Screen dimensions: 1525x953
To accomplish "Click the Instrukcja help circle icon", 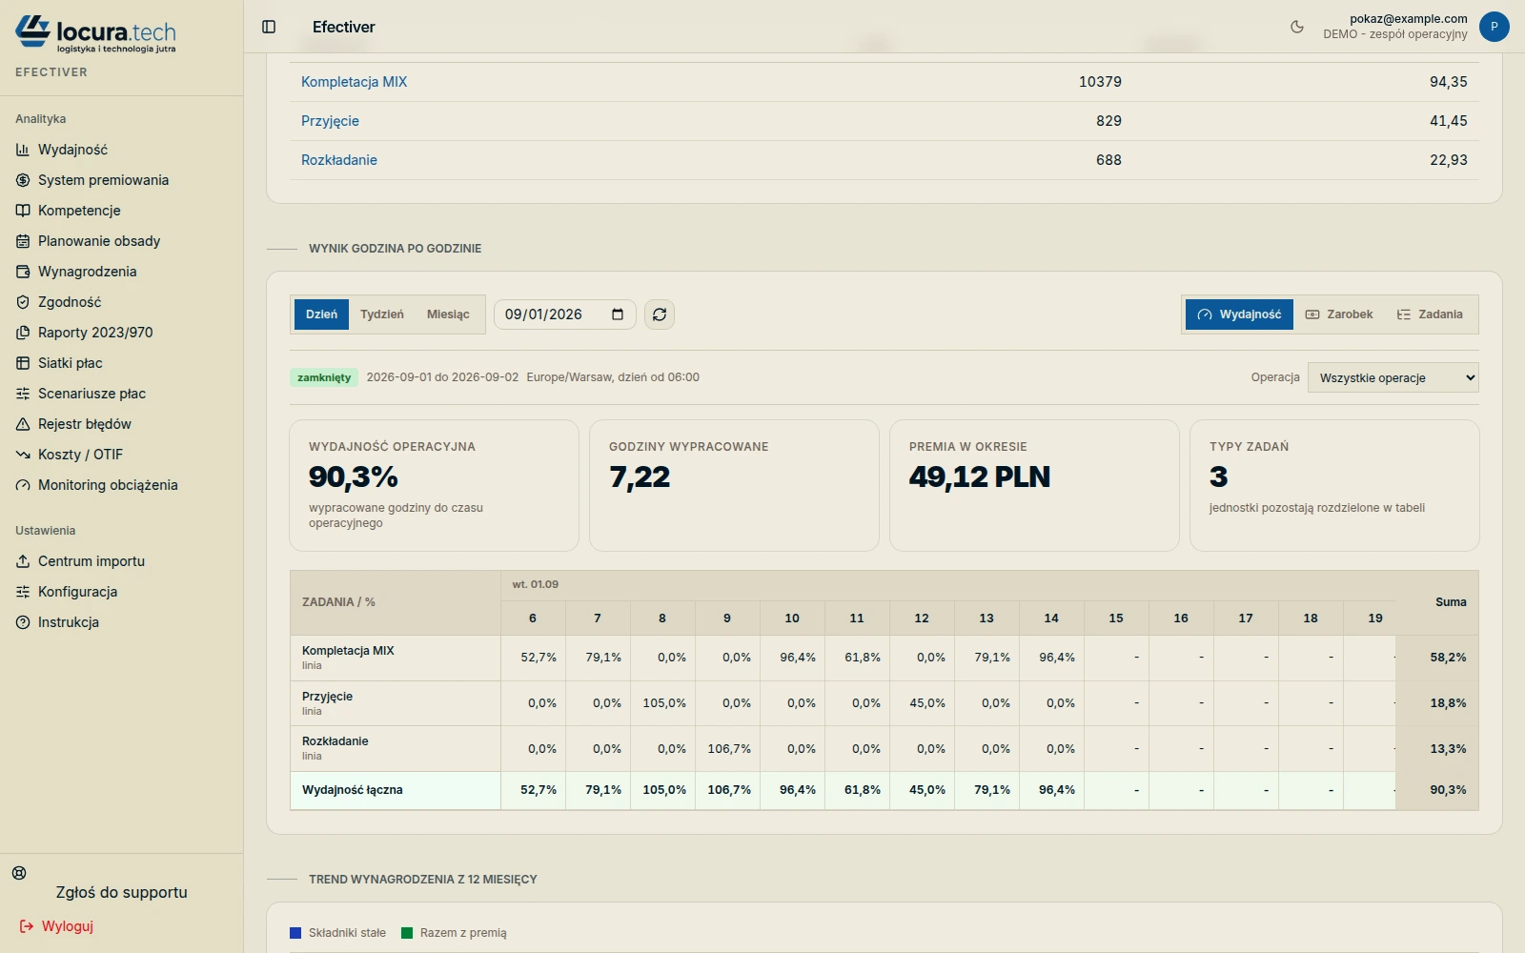I will pos(23,622).
